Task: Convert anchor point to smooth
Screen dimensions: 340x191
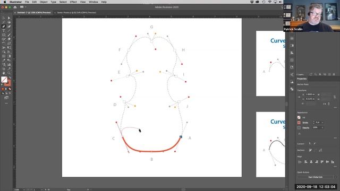Action: pyautogui.click(x=315, y=144)
